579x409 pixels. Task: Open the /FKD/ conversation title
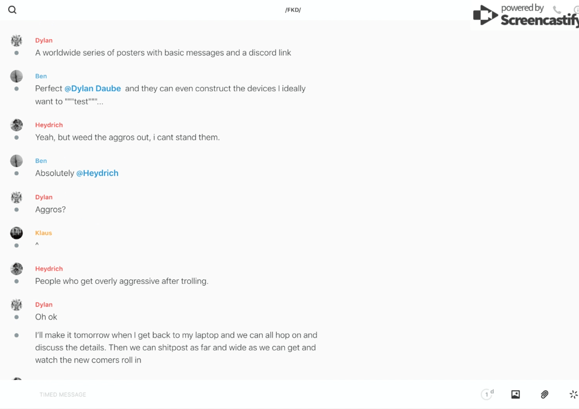[293, 10]
